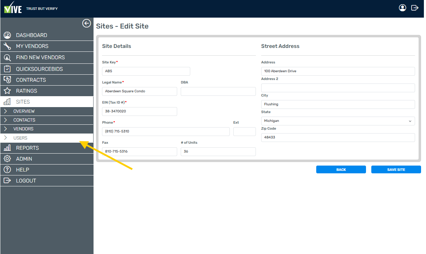The image size is (426, 254).
Task: Click the Ext field
Action: pyautogui.click(x=245, y=131)
